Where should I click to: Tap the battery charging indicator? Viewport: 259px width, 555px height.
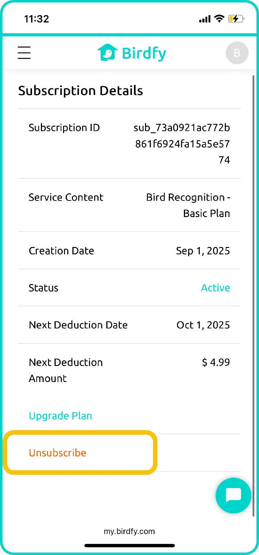click(x=236, y=19)
